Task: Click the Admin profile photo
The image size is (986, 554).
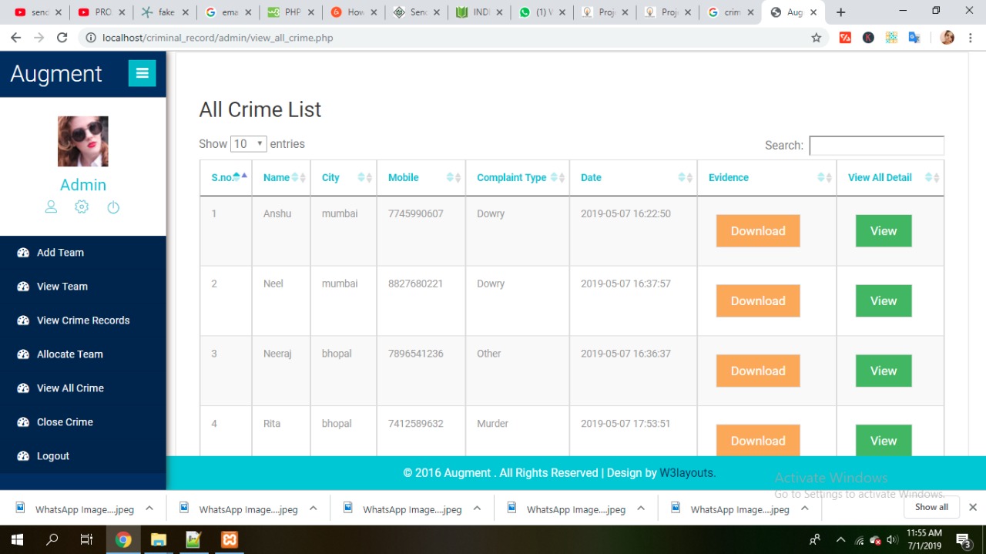Action: 83,142
